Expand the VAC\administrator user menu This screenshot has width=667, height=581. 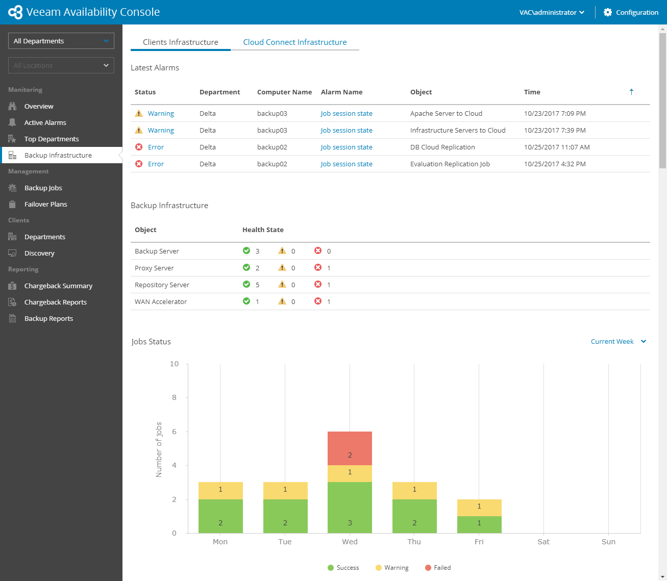[552, 12]
